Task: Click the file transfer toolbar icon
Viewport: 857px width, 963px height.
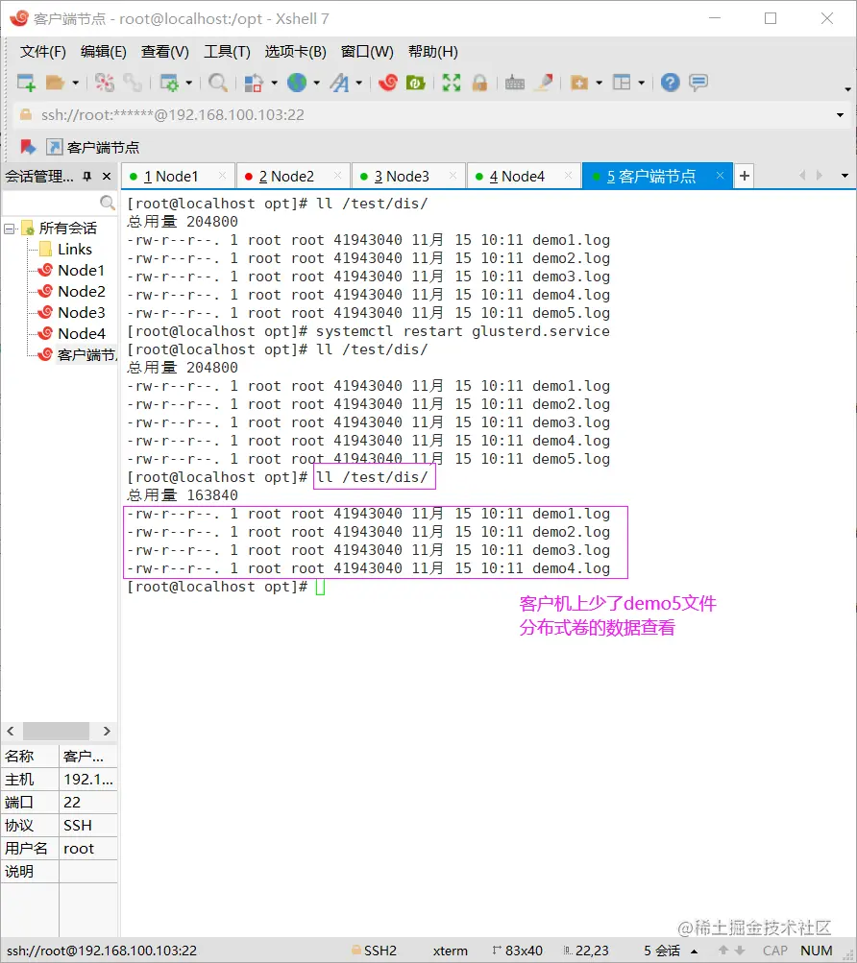Action: coord(254,83)
